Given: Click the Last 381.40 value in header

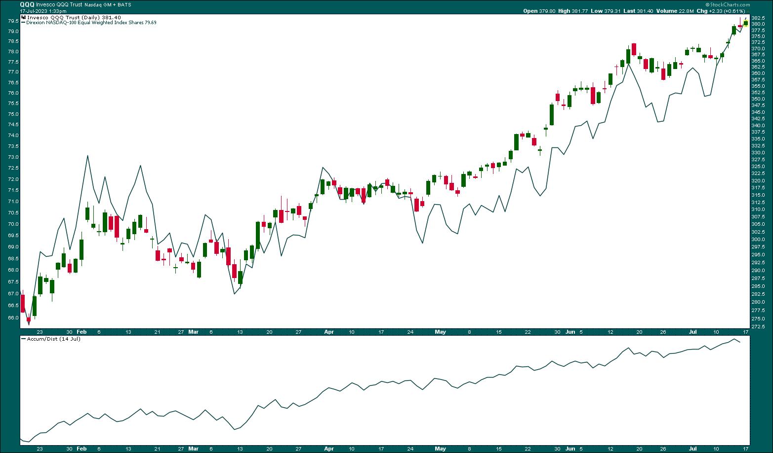Looking at the screenshot, I should [637, 11].
